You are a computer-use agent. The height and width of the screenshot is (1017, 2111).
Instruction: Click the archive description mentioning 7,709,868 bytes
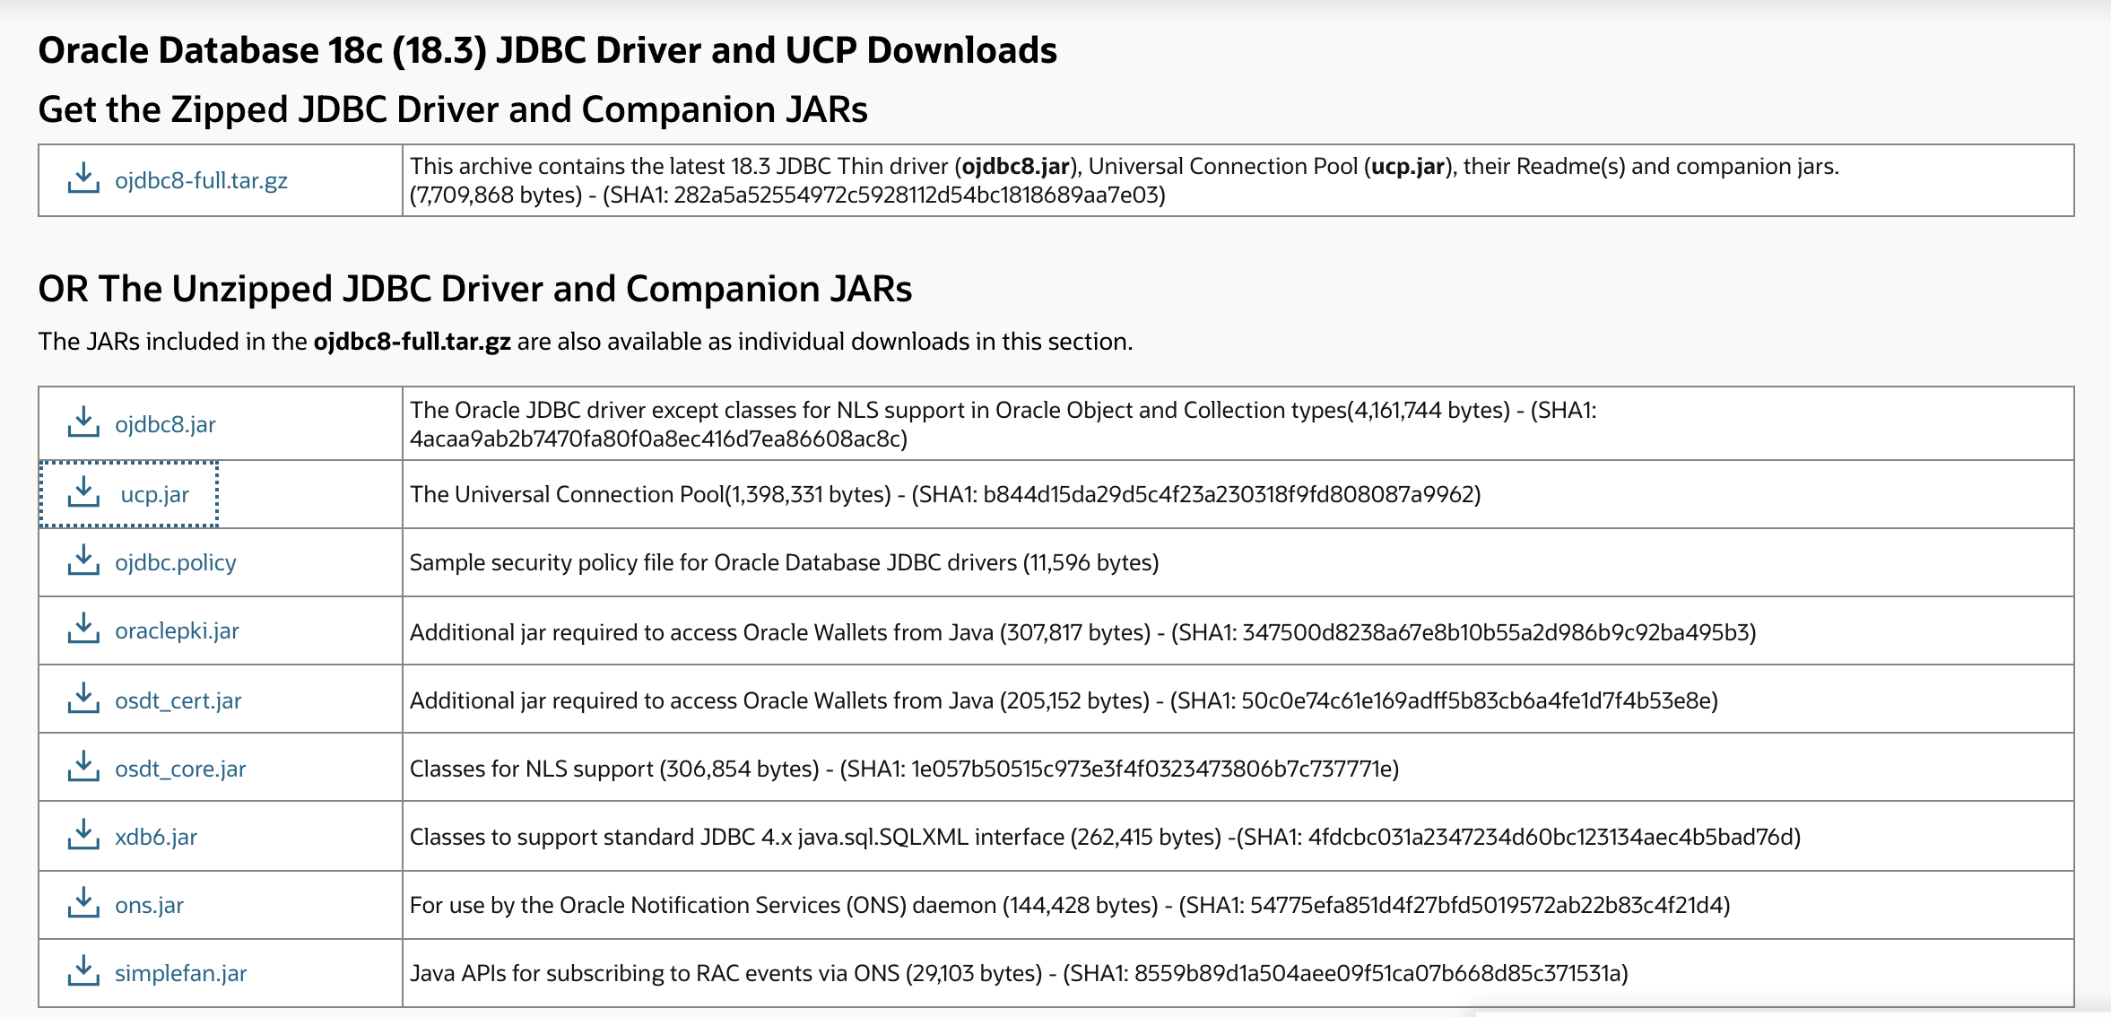(x=1125, y=180)
